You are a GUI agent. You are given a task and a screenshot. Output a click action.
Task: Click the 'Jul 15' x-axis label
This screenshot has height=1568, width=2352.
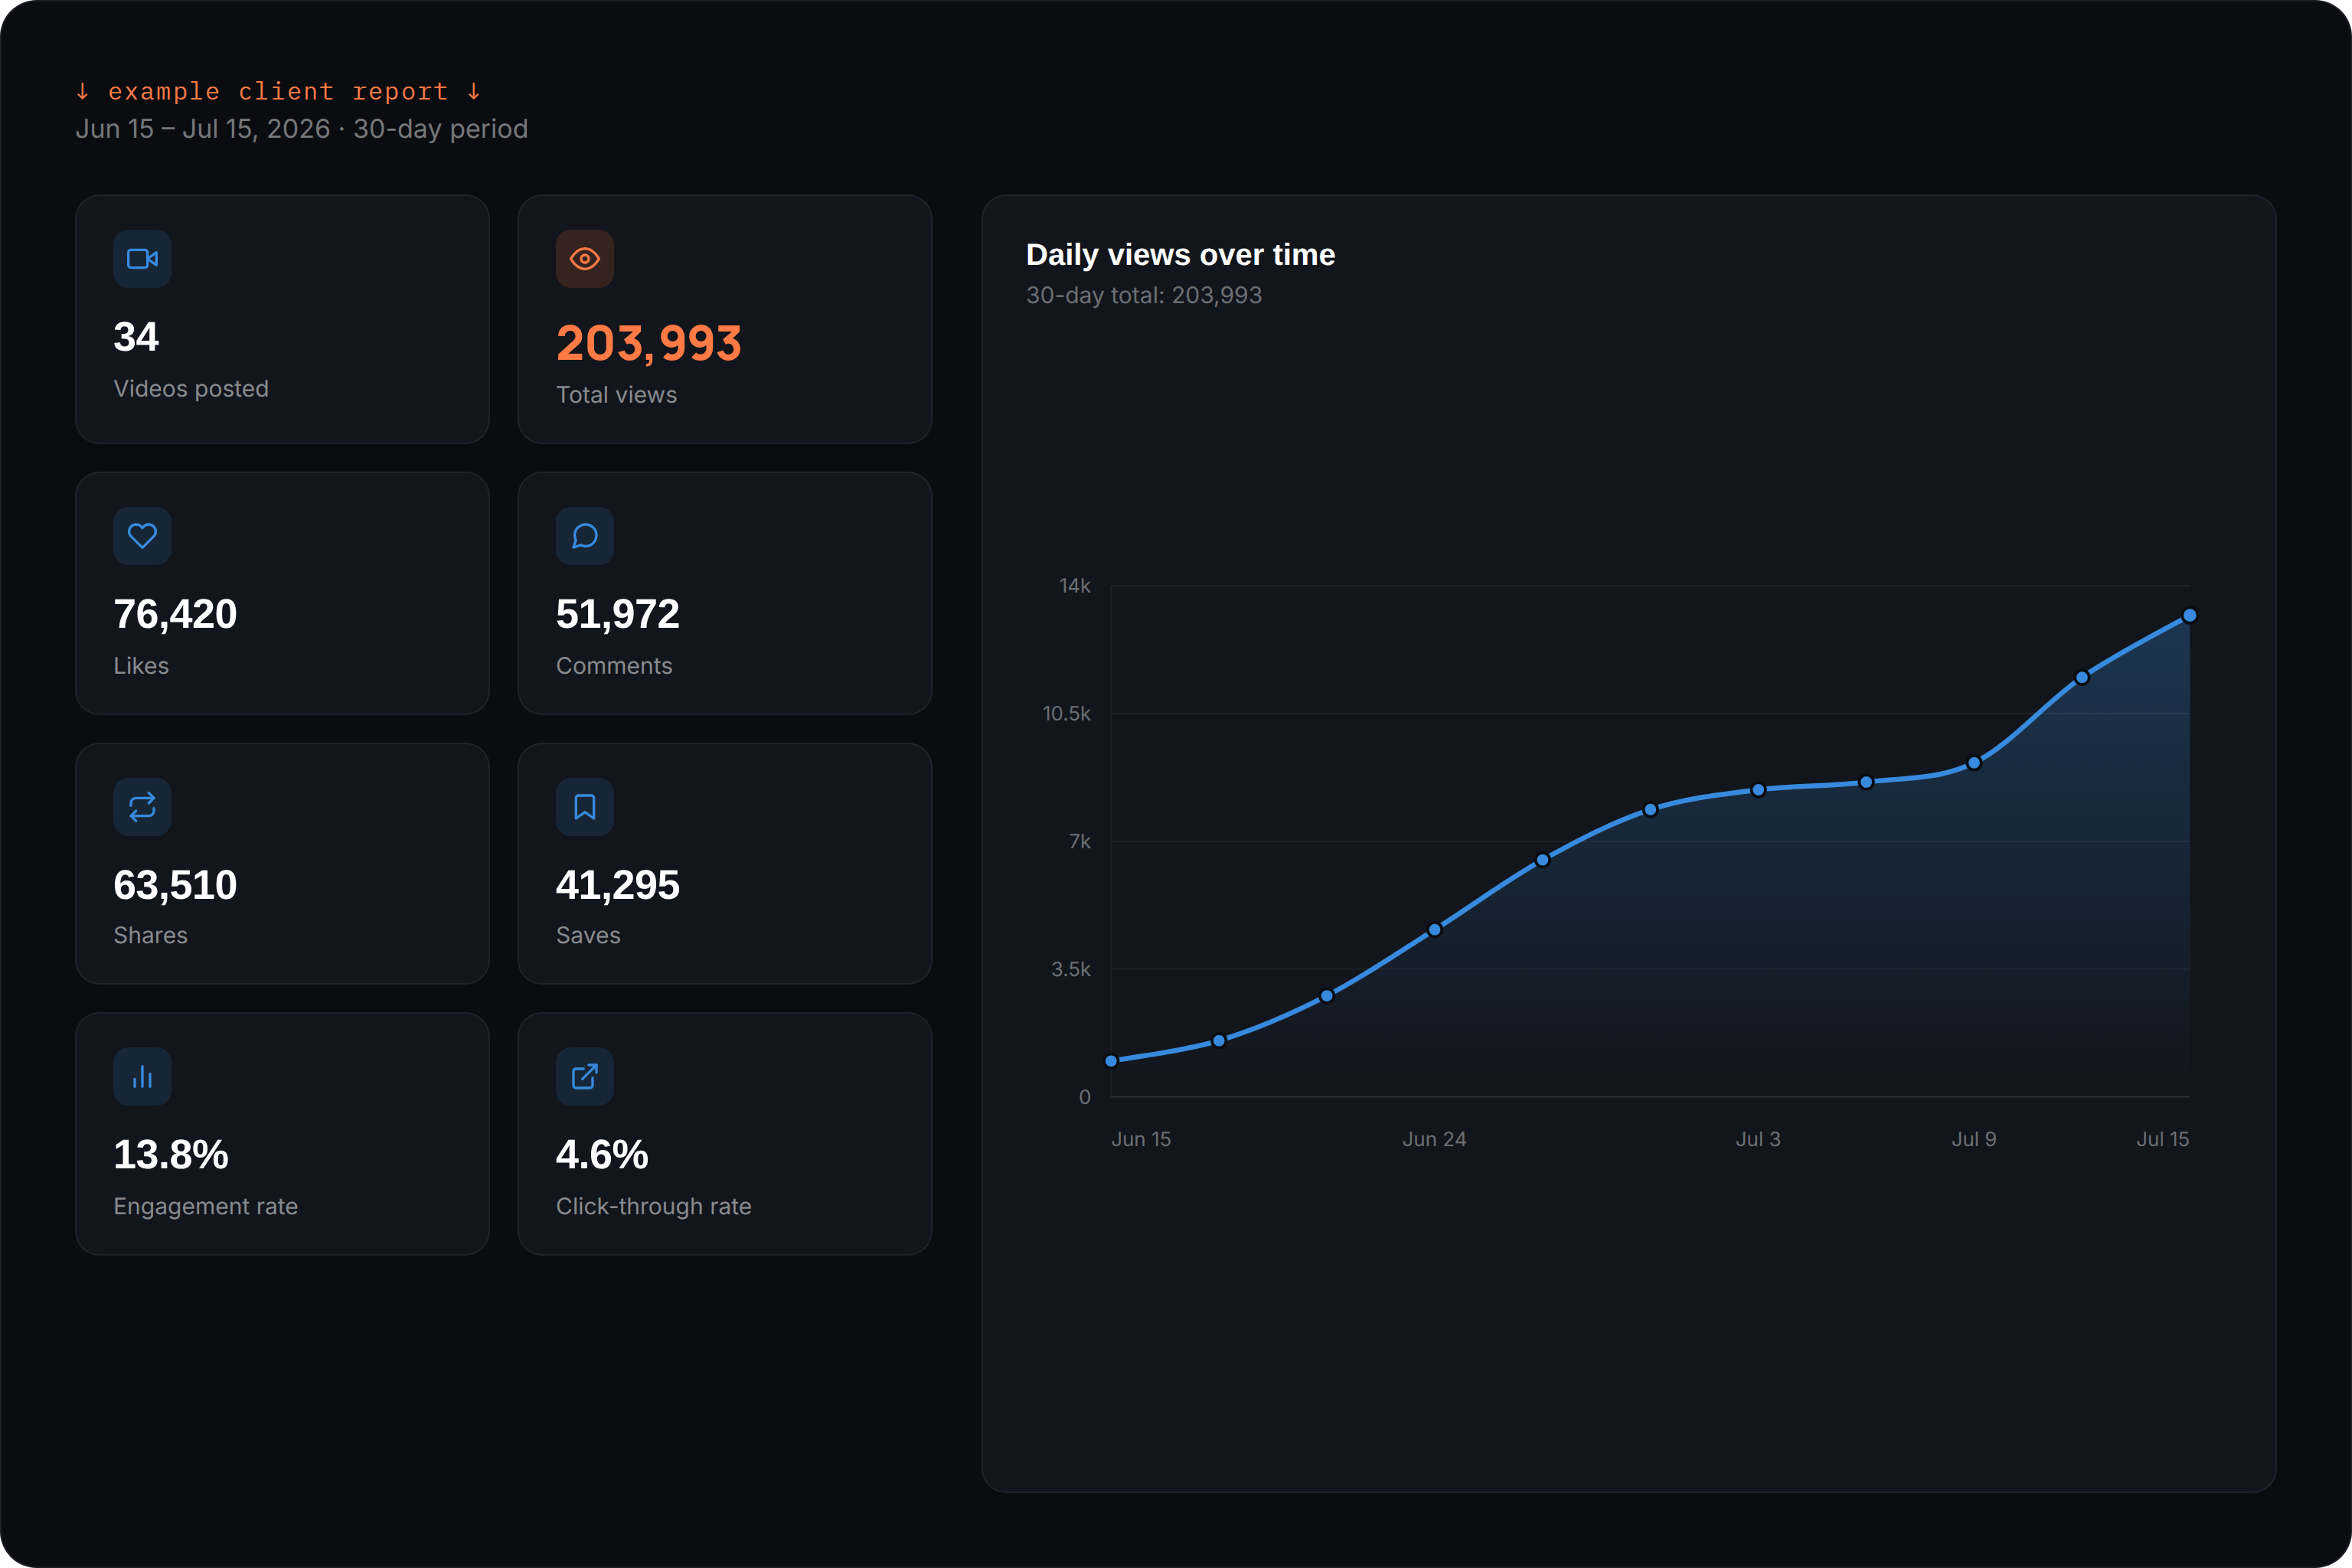click(x=2163, y=1140)
